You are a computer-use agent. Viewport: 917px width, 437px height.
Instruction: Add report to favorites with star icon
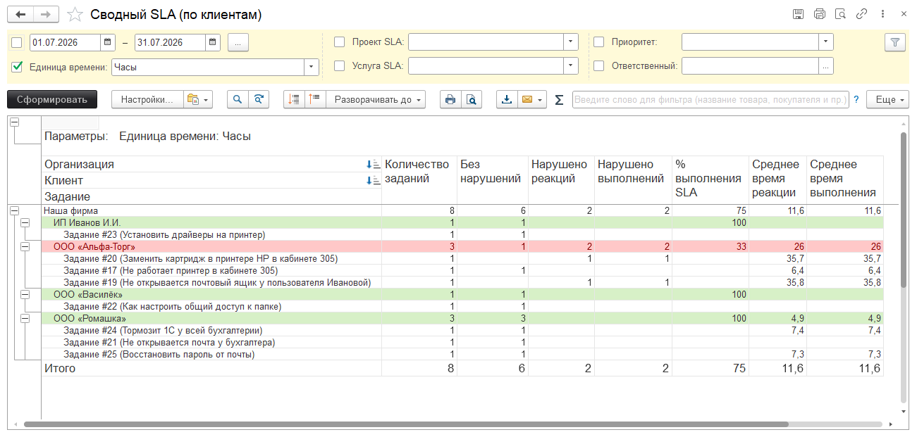point(75,14)
